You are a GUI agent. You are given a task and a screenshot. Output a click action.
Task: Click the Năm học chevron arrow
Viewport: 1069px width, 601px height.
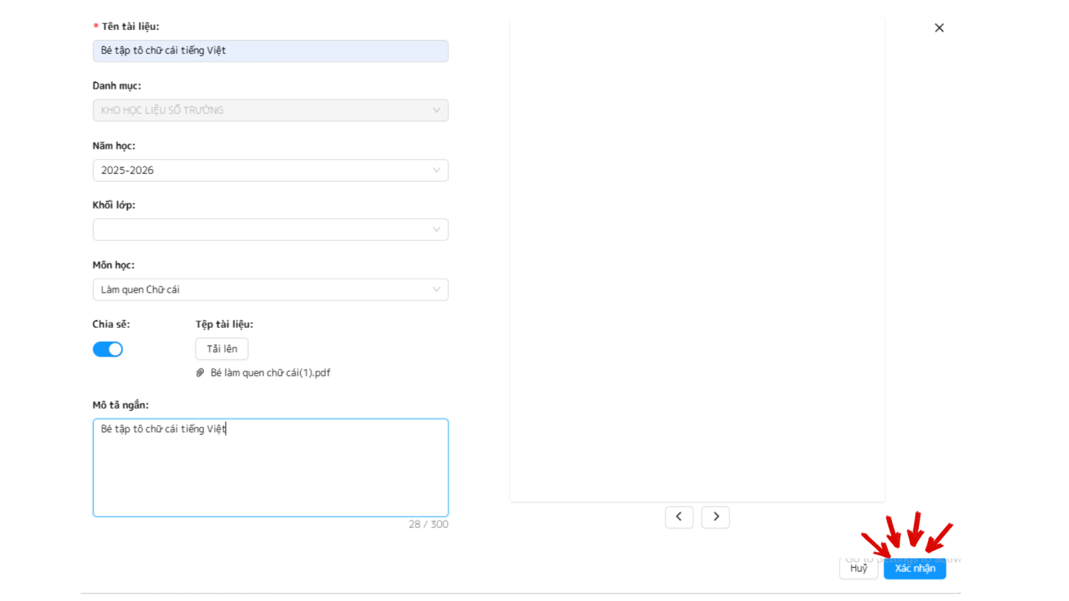click(x=436, y=170)
